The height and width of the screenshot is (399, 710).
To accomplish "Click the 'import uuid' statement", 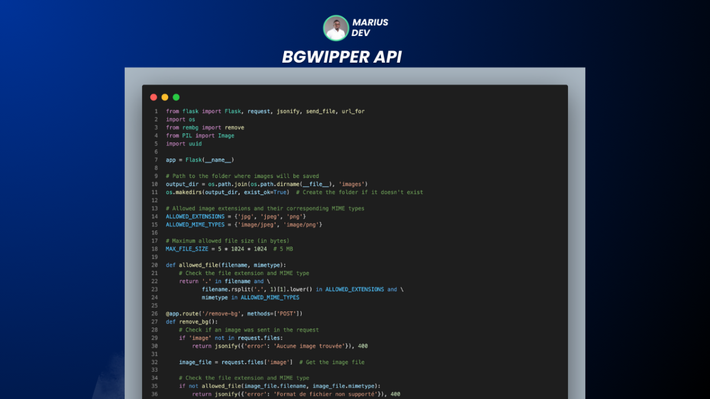I will click(x=183, y=144).
